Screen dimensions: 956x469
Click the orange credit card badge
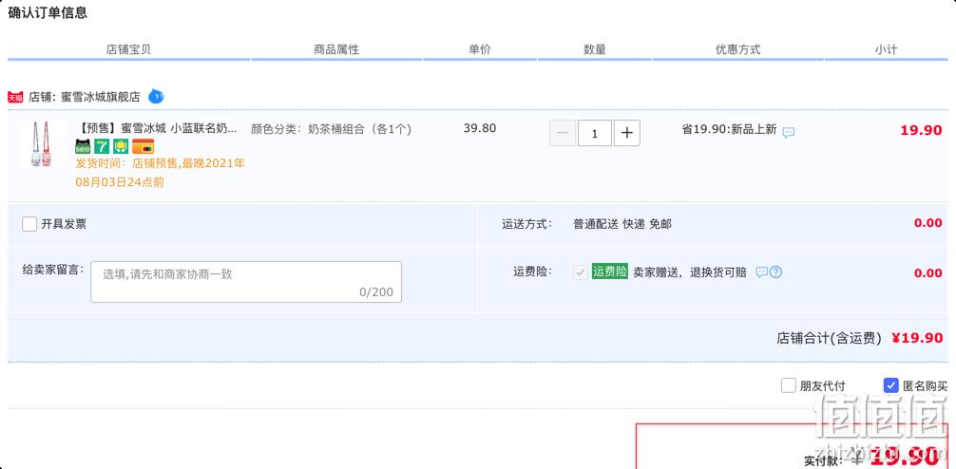point(143,146)
